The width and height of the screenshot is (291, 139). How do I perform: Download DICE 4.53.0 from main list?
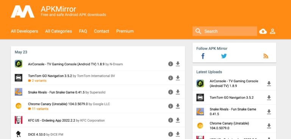point(178,134)
